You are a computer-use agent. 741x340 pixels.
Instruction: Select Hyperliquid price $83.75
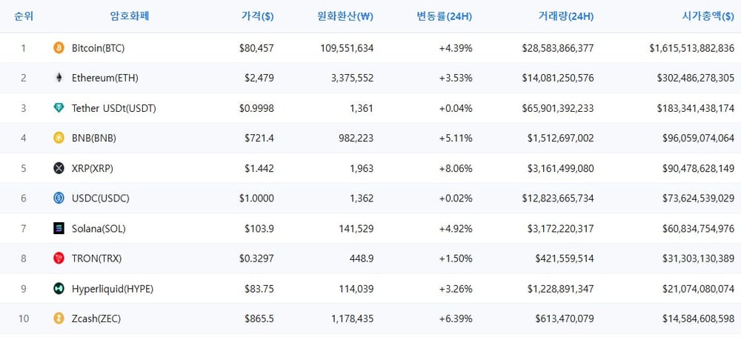click(259, 289)
